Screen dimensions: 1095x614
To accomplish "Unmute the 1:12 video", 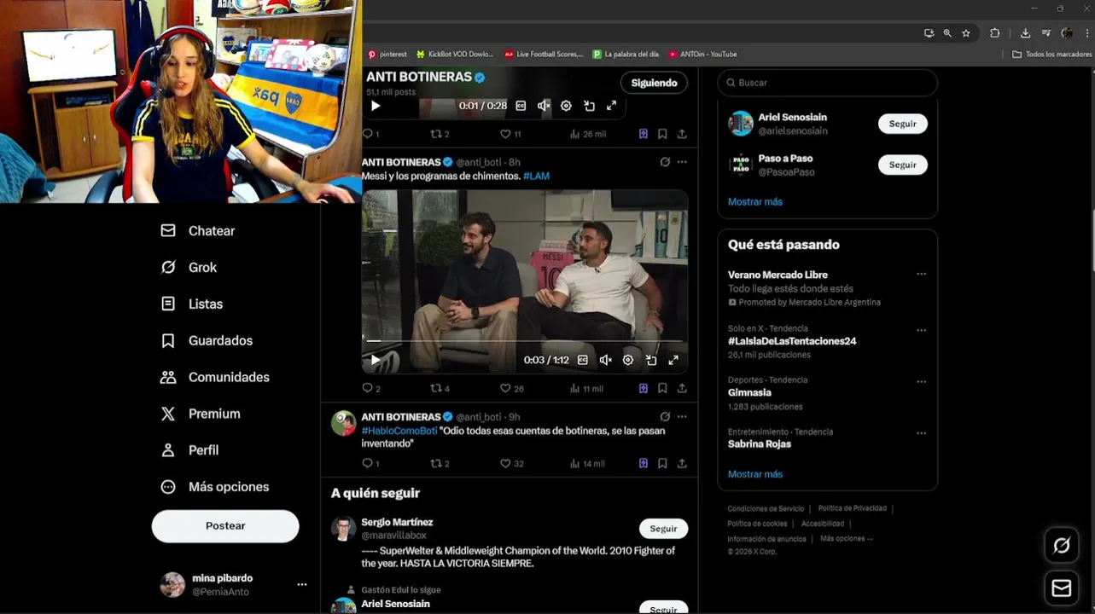I will (605, 360).
